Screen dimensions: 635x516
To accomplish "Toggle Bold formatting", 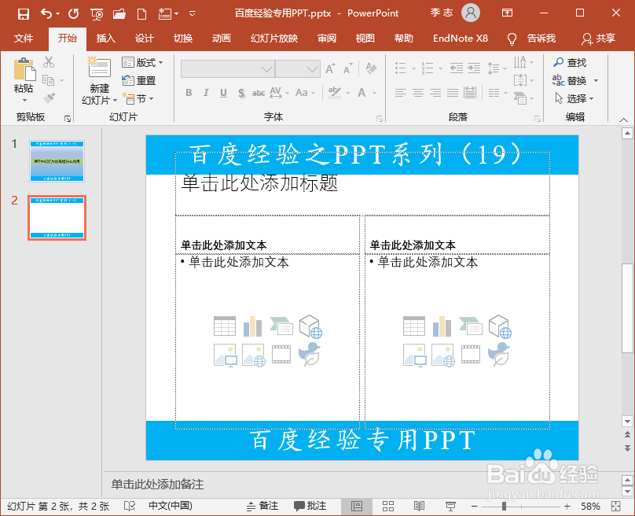I will point(189,93).
